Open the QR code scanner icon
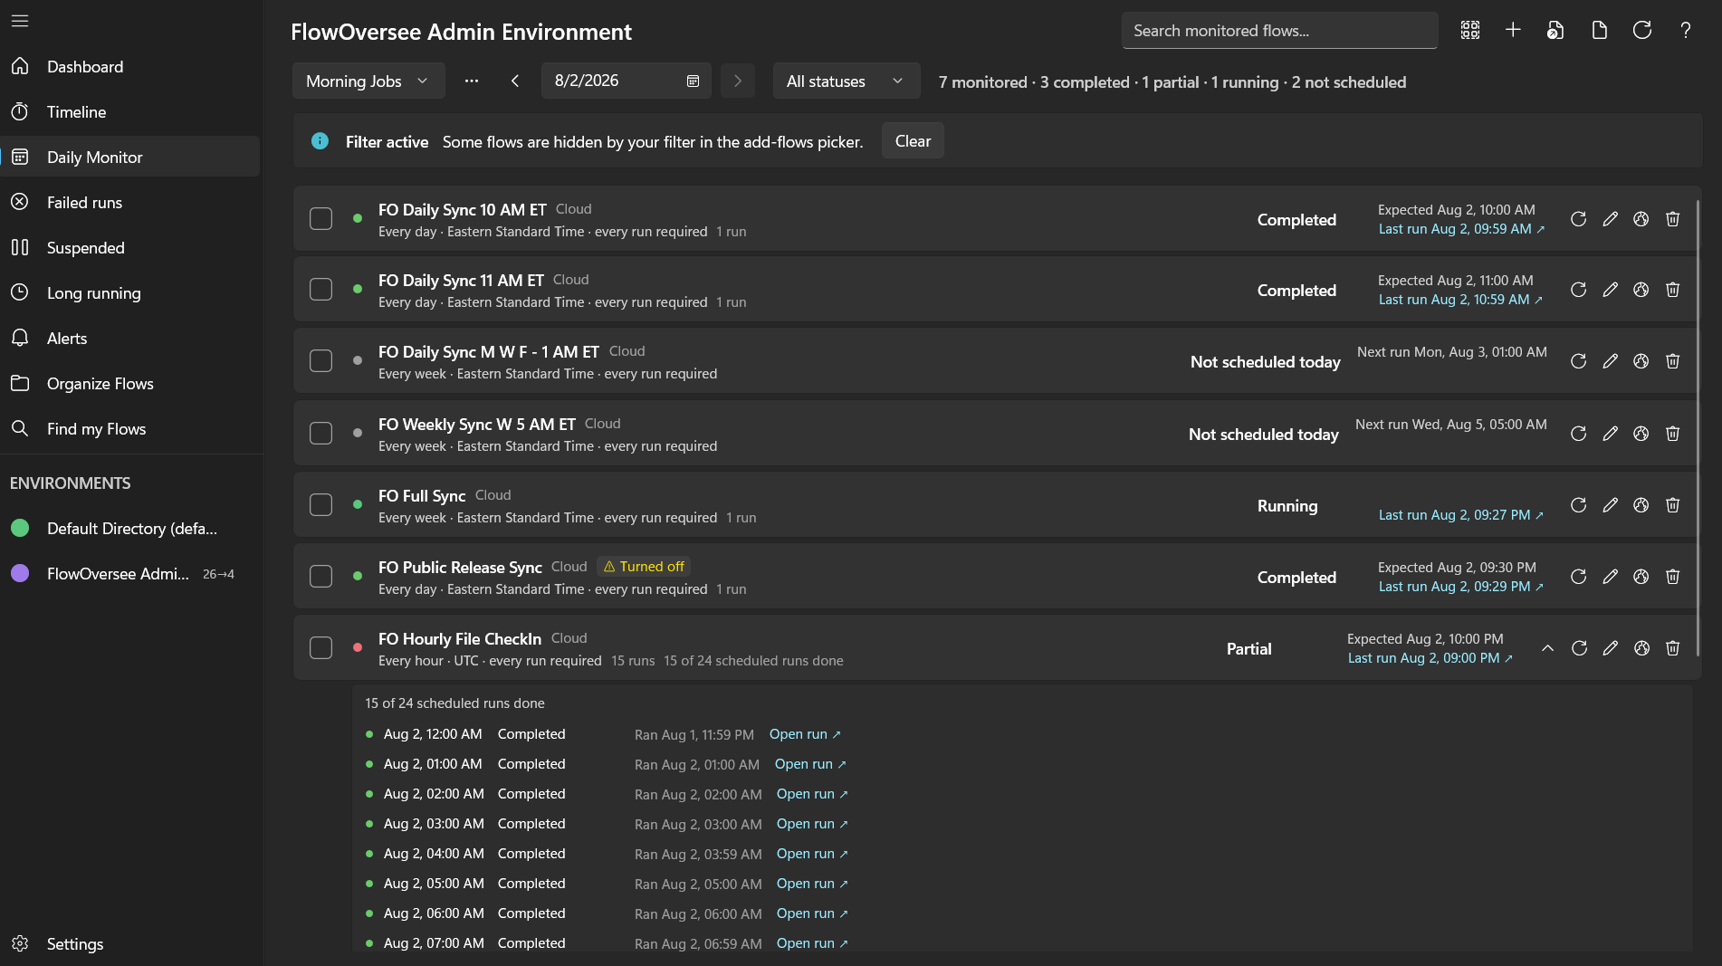The width and height of the screenshot is (1722, 966). [1470, 30]
